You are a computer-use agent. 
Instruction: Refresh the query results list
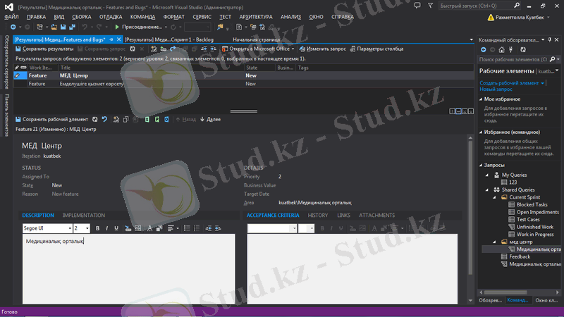pos(133,49)
